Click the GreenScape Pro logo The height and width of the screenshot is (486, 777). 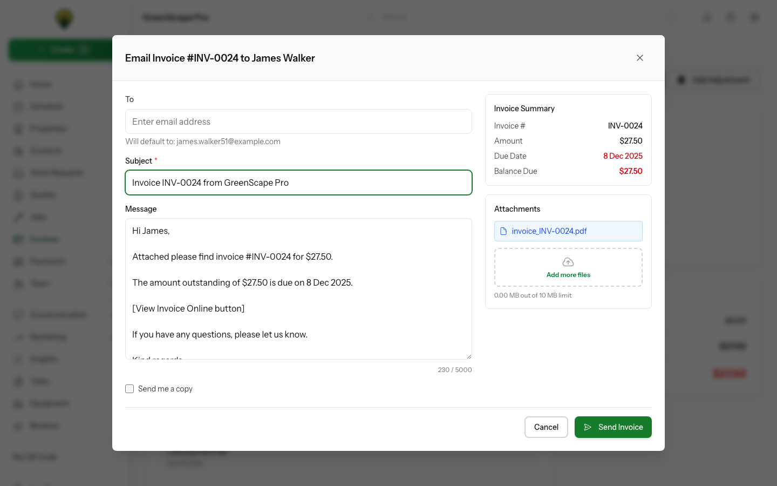click(x=63, y=18)
